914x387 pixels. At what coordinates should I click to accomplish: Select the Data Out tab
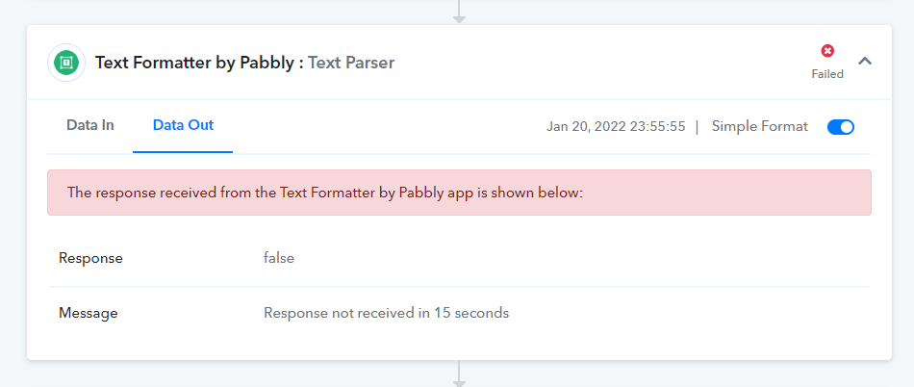(183, 125)
